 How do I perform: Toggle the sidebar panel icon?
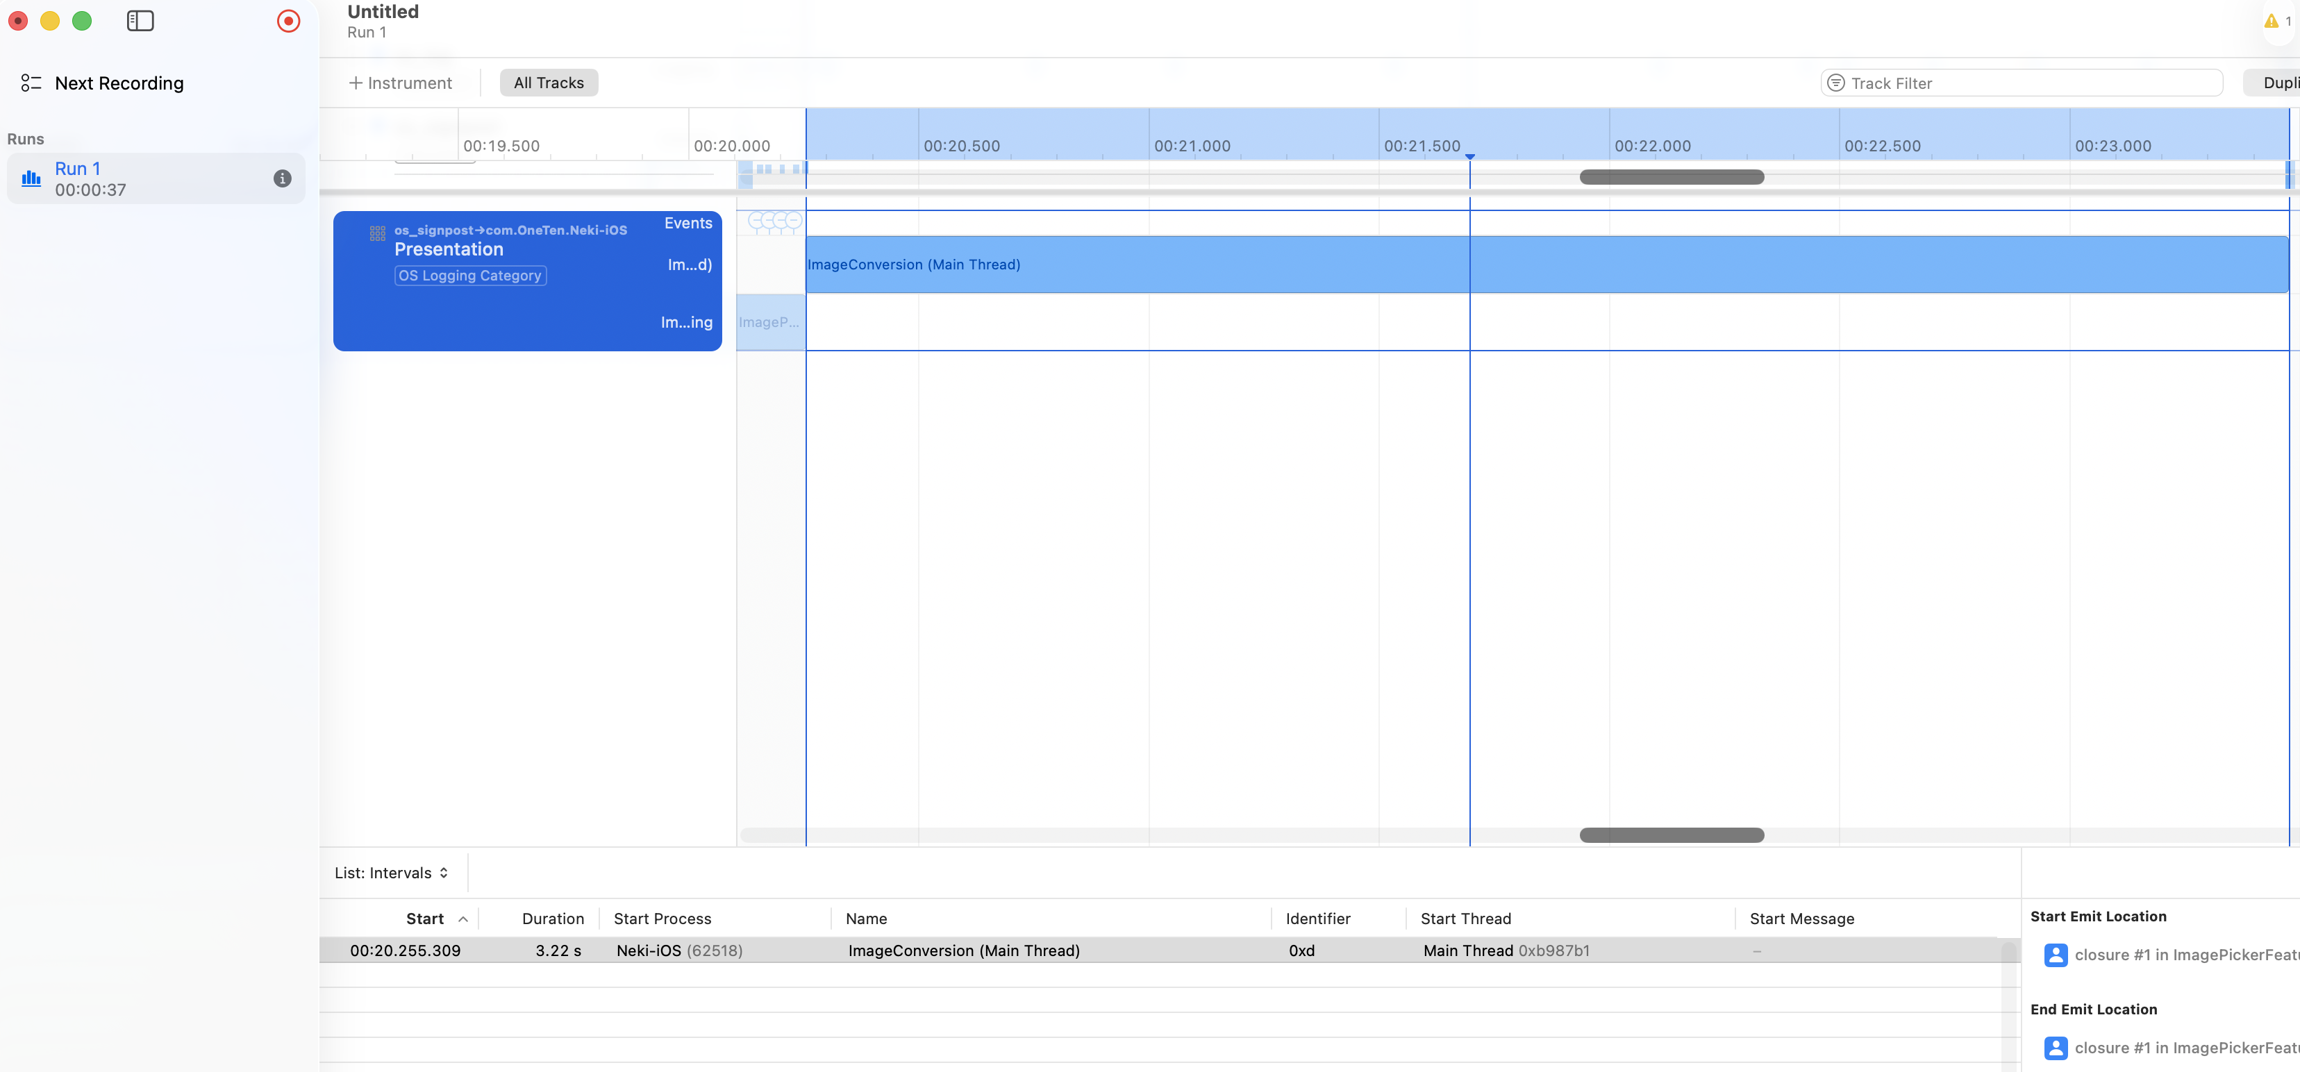(x=140, y=21)
